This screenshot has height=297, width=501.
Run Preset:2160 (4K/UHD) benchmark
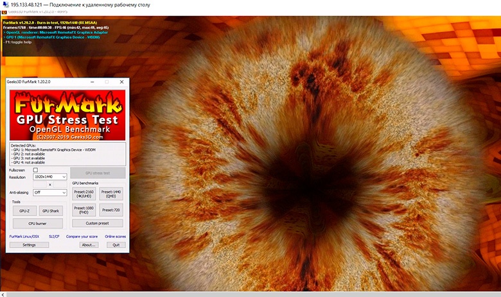83,194
